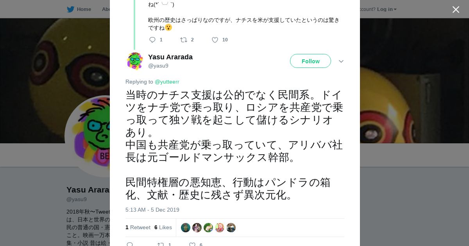Click the Yasu Ararada name in tweet header
This screenshot has width=469, height=246.
tap(170, 57)
